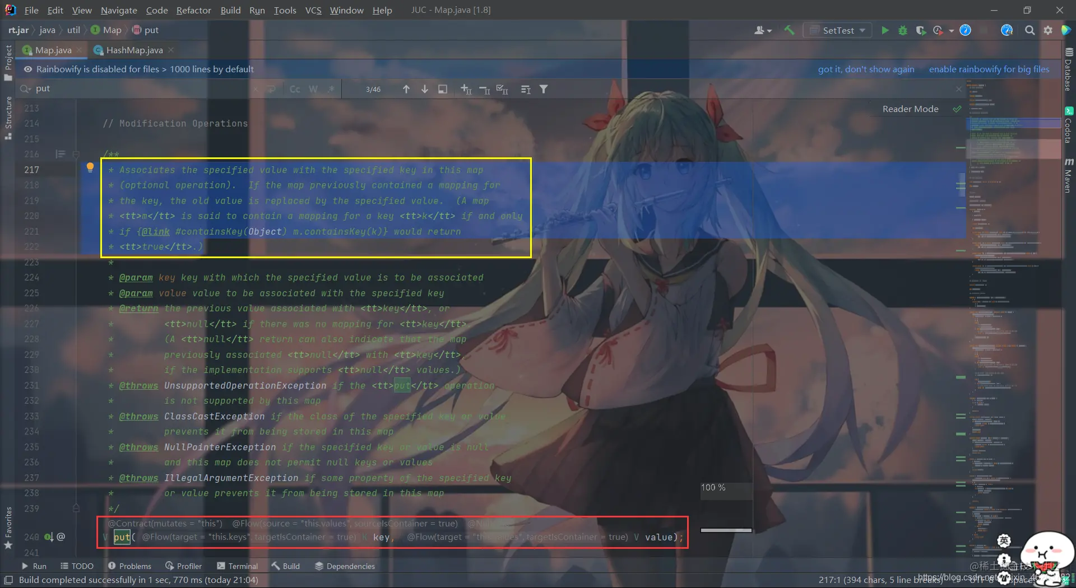
Task: Toggle Regex option in search
Action: click(x=331, y=89)
